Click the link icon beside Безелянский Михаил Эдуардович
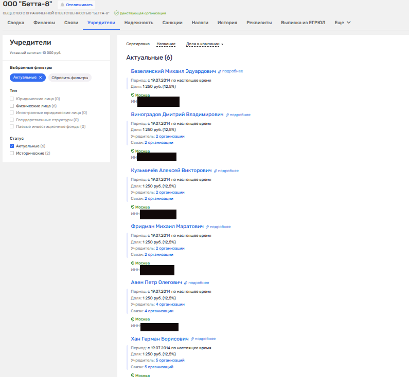This screenshot has width=409, height=377. [220, 71]
